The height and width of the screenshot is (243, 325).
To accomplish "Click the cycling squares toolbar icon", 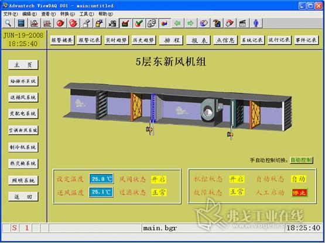I will coord(152,23).
